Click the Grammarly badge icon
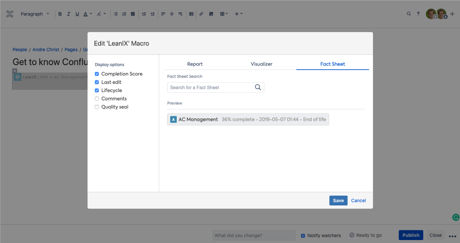Screen dimensions: 460x243 coord(456,217)
